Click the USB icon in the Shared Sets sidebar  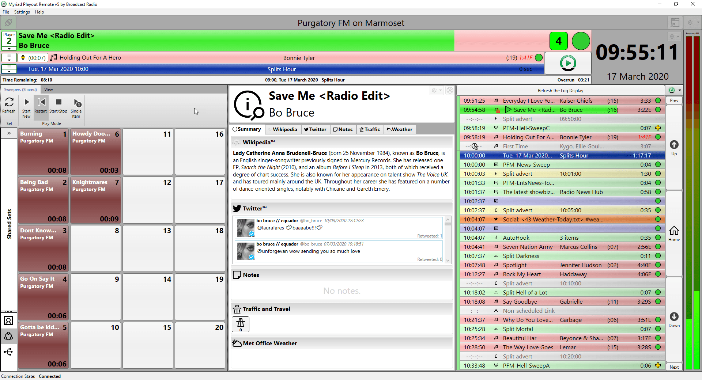8,352
